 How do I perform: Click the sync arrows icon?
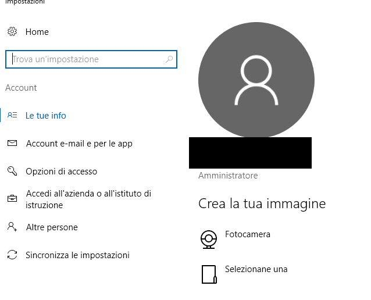[12, 255]
